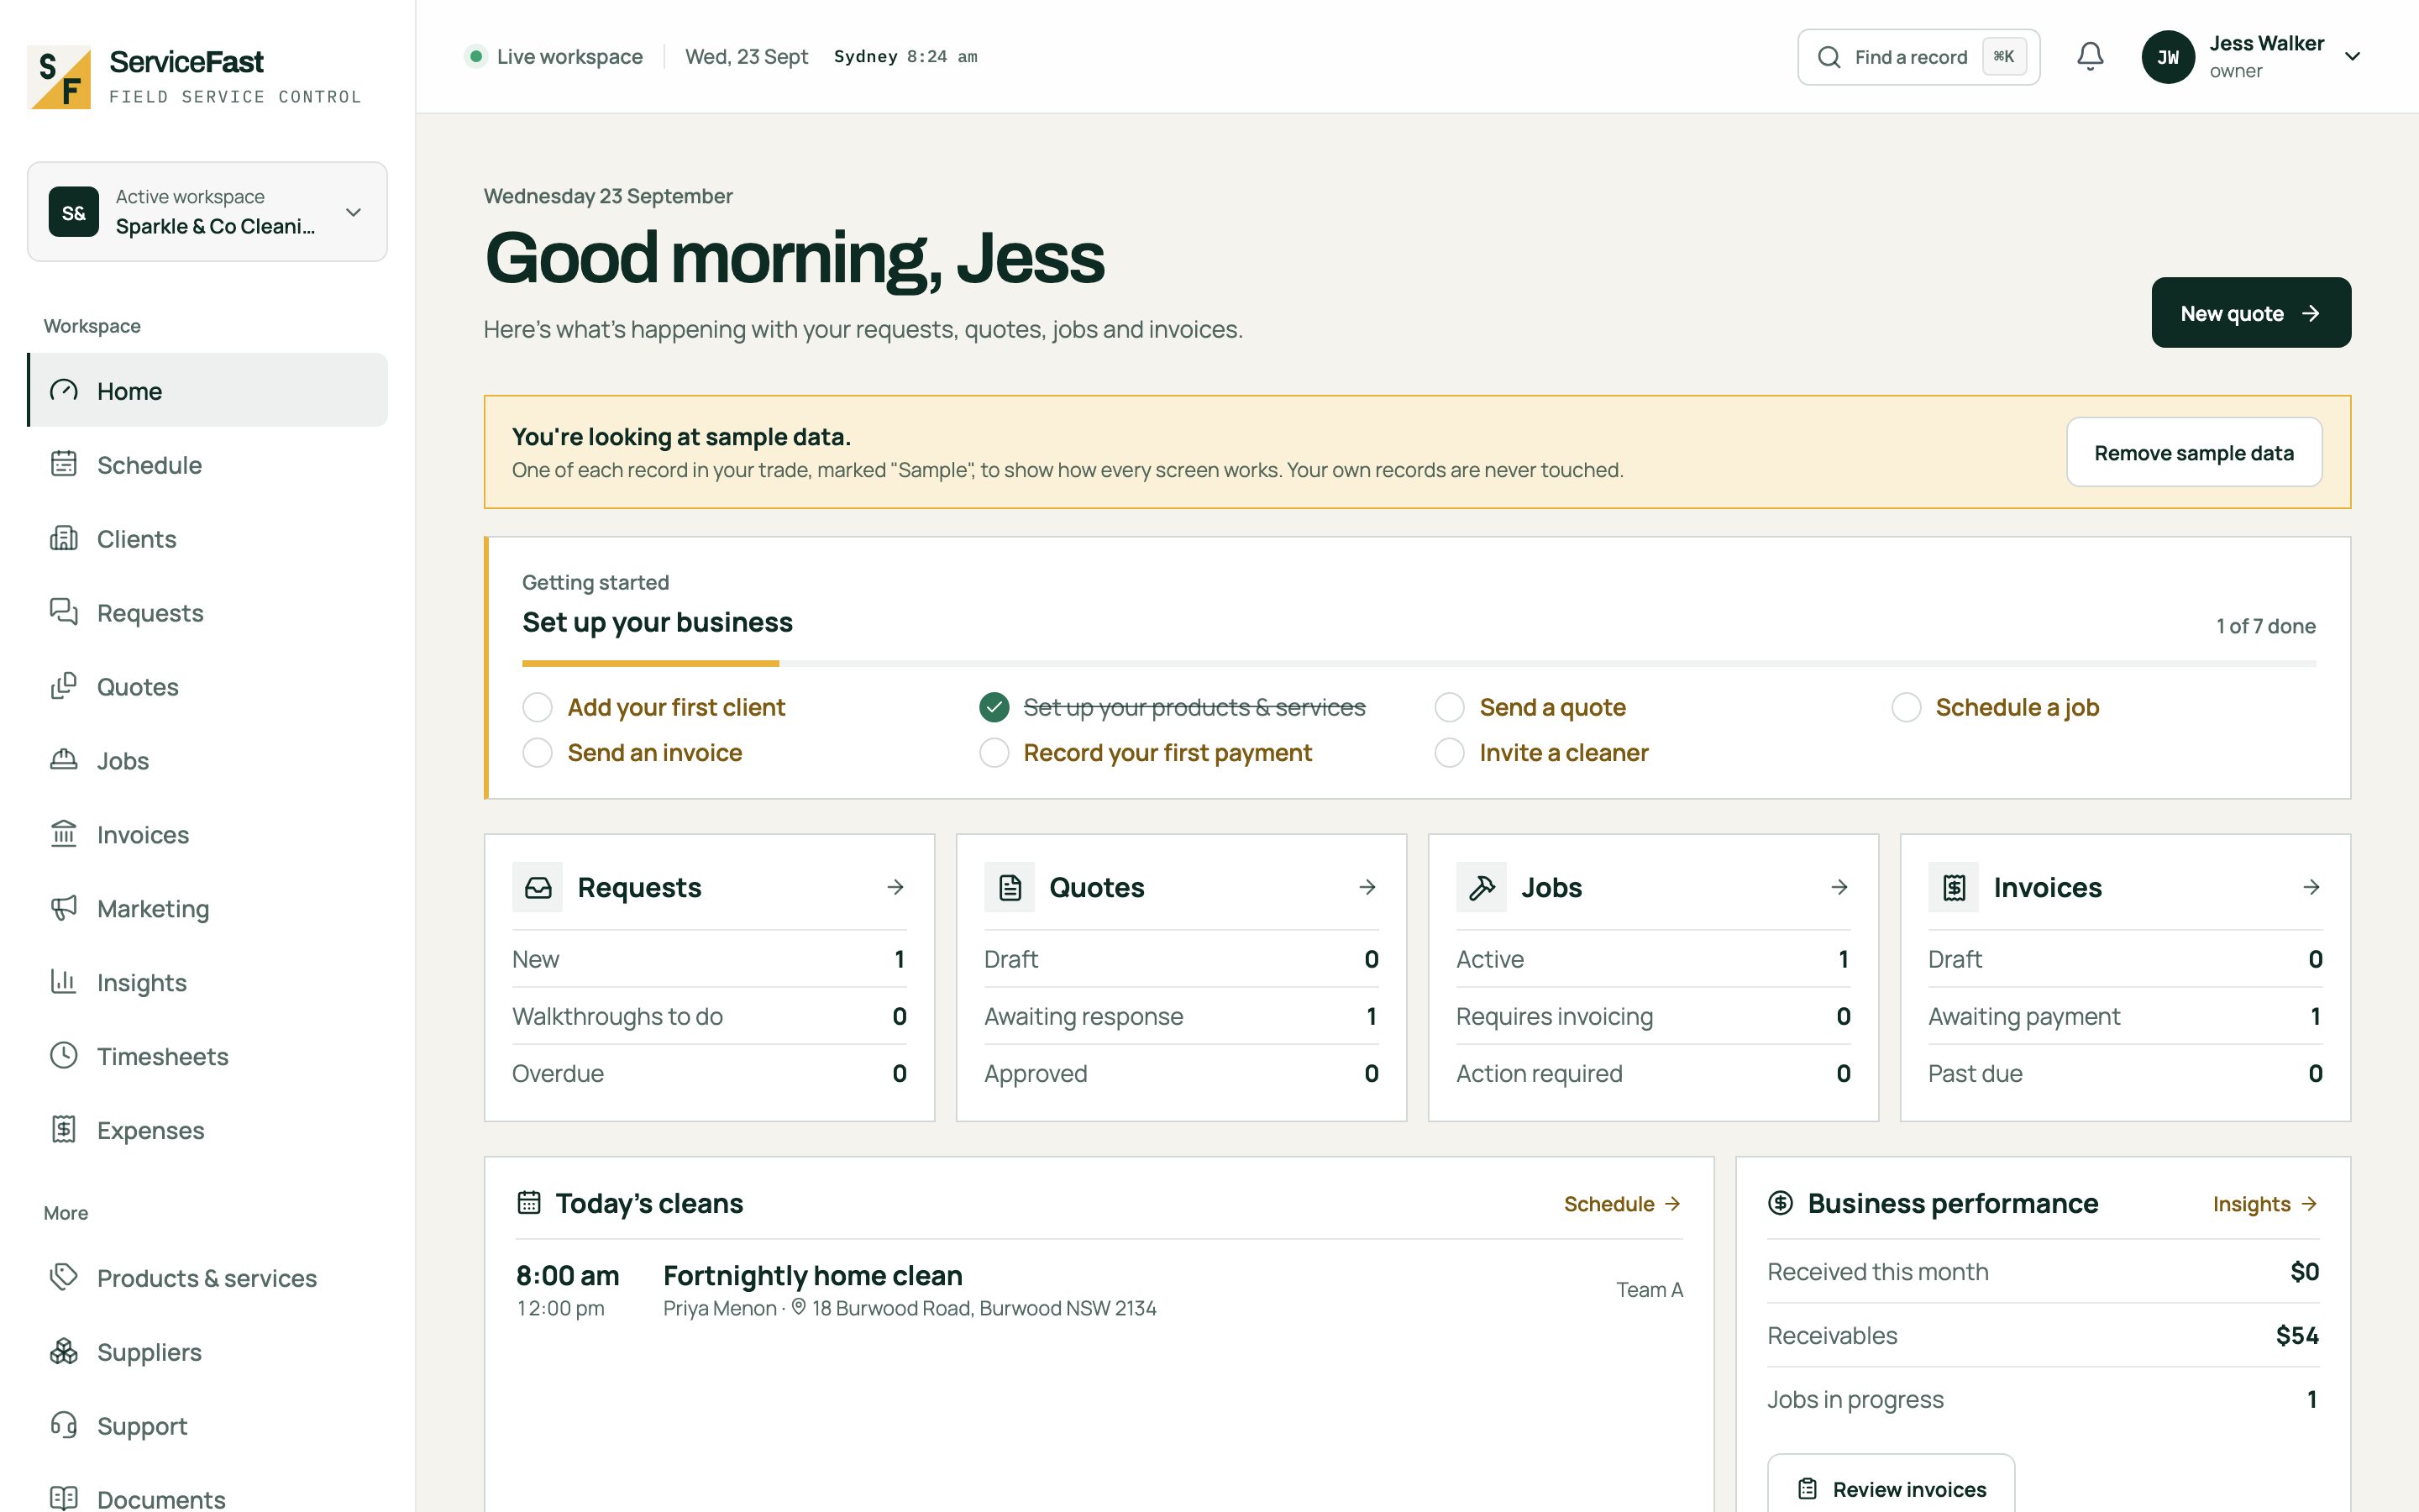Viewport: 2419px width, 1512px height.
Task: Open Clients in the sidebar
Action: tap(207, 538)
